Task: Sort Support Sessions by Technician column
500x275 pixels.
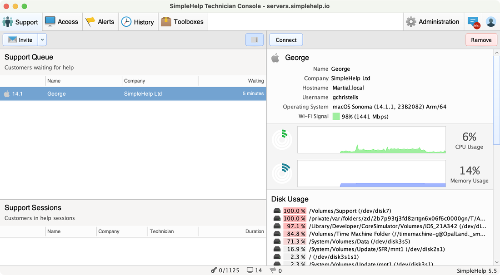Action: [x=173, y=231]
